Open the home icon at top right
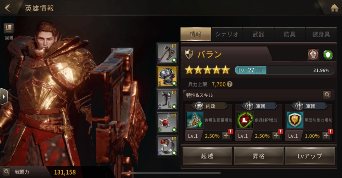Viewport: 342px width, 178px height. coord(334,8)
